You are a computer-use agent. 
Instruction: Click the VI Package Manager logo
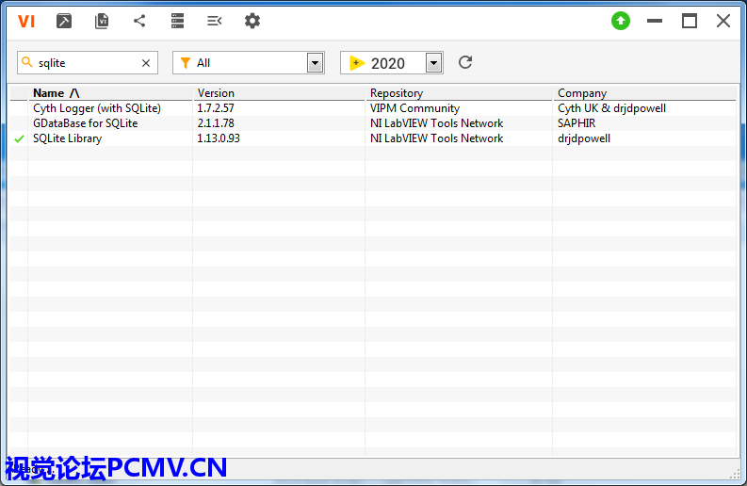point(26,21)
